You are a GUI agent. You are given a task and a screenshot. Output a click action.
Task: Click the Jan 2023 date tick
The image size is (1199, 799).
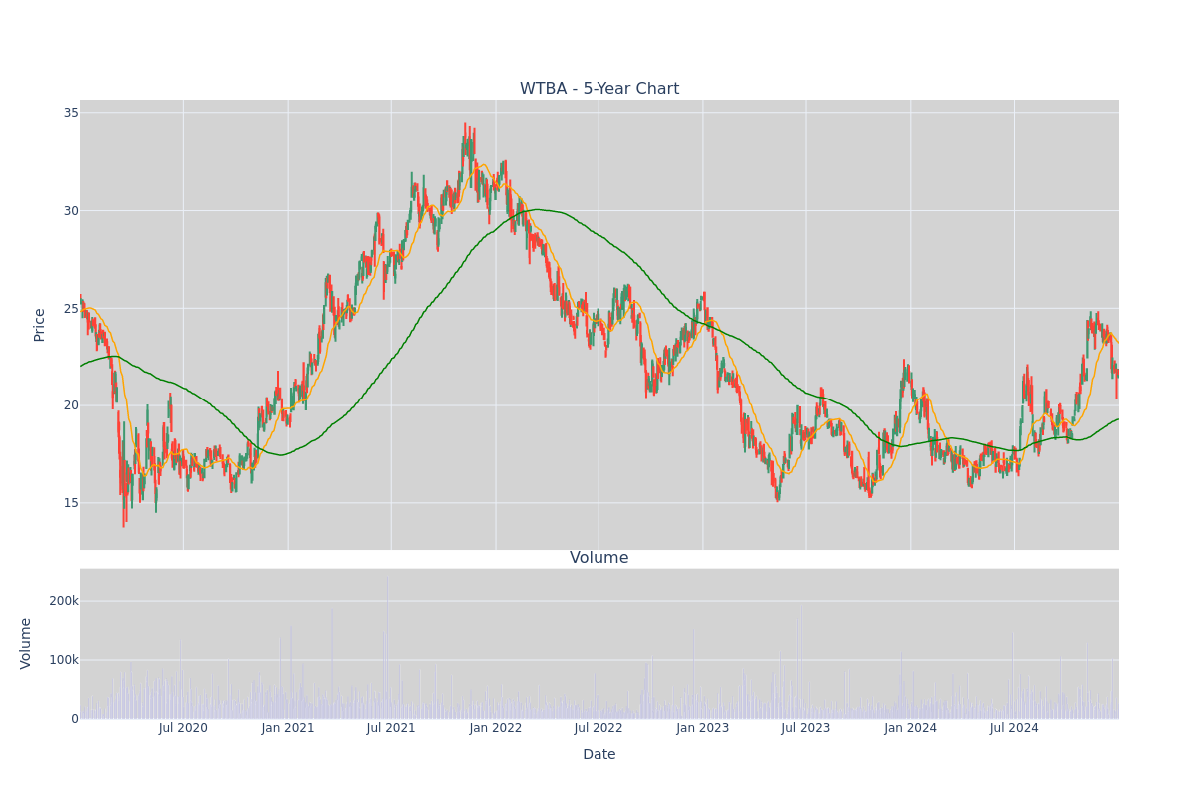point(703,728)
